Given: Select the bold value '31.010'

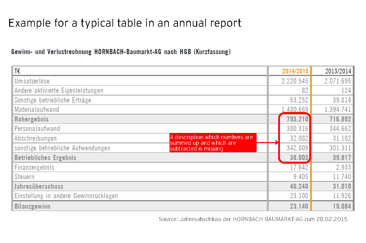Looking at the screenshot, I should pyautogui.click(x=342, y=187).
